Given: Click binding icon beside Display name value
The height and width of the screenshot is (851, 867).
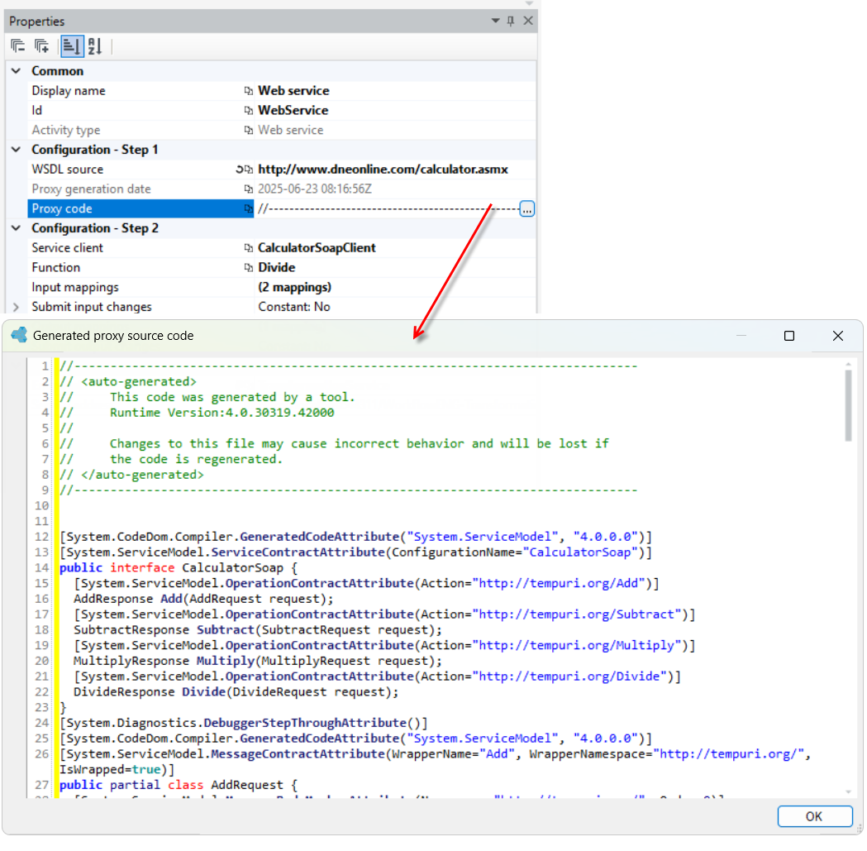Looking at the screenshot, I should [x=248, y=91].
